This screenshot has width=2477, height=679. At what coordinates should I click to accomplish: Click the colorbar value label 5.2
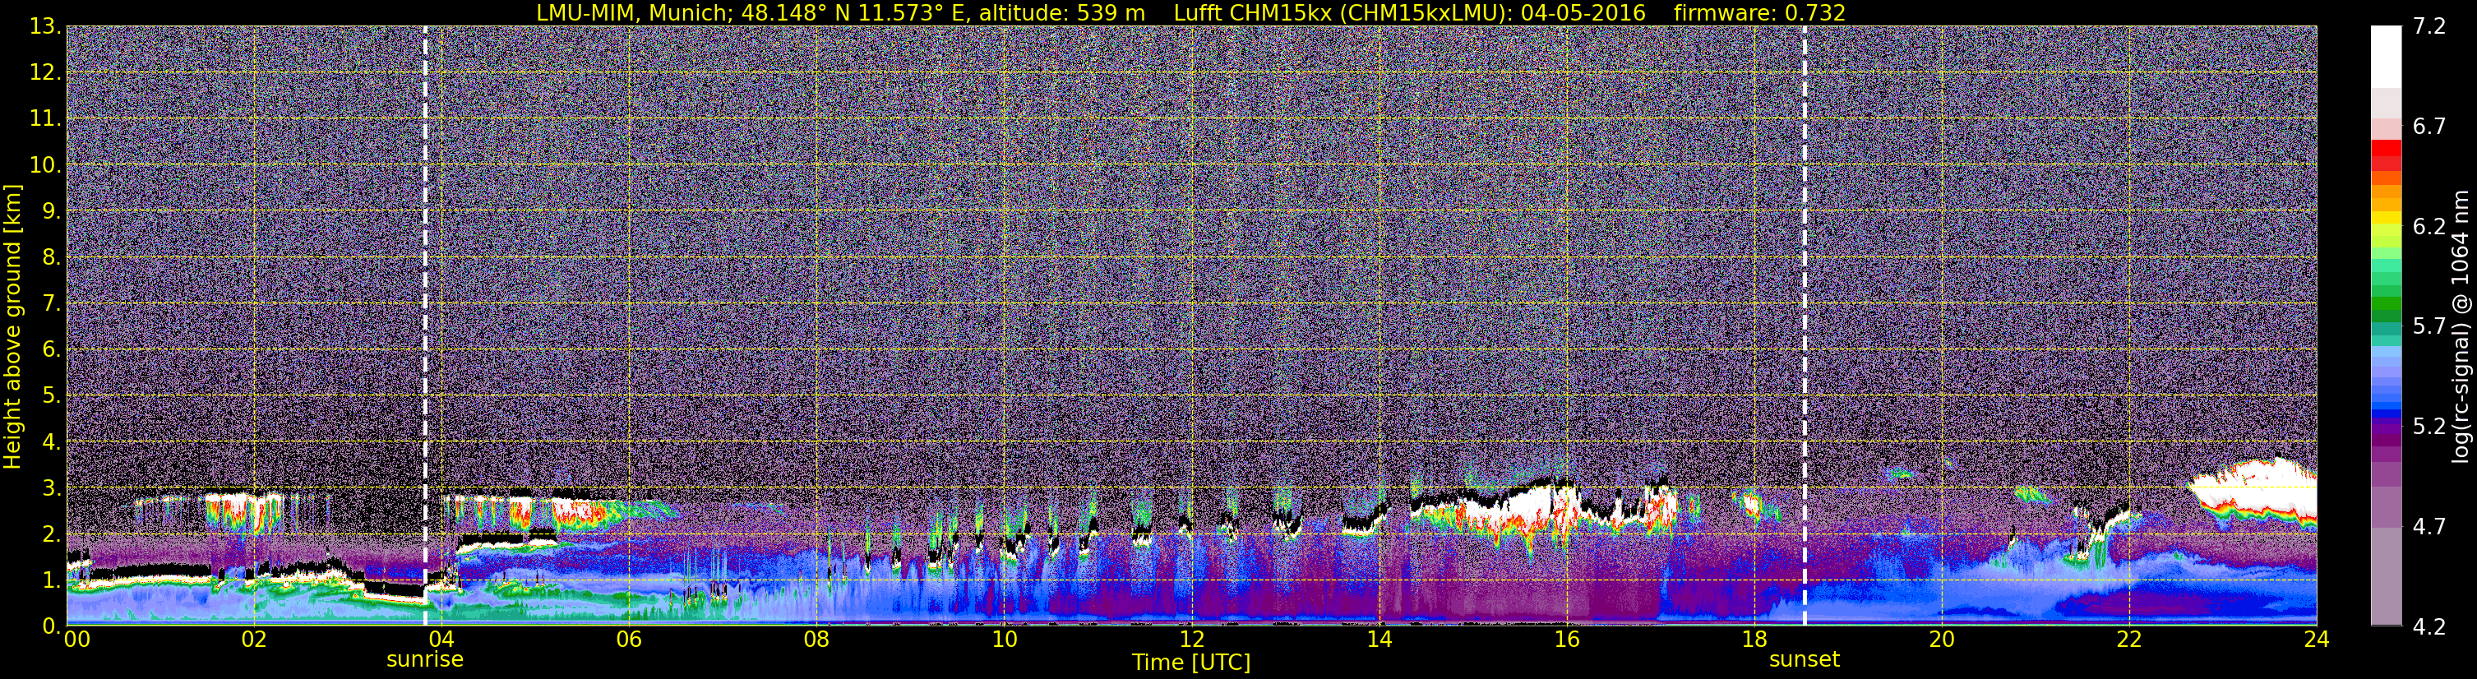click(x=2429, y=427)
